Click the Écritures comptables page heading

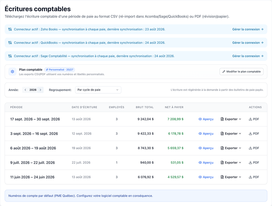38,9
